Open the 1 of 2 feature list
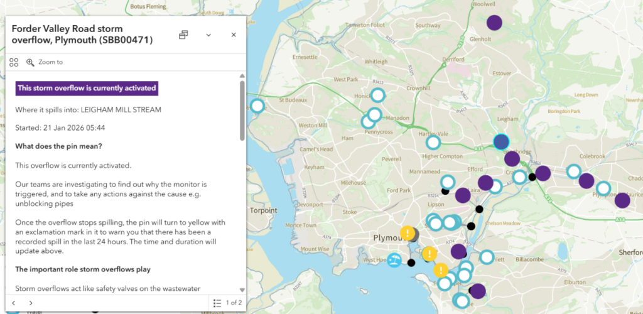The width and height of the screenshot is (643, 314). [227, 303]
